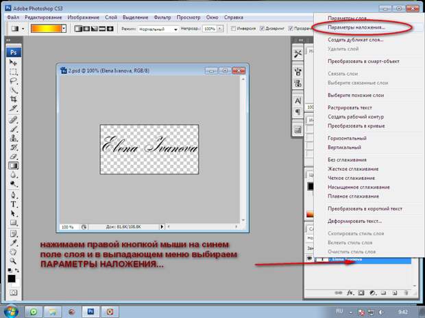
Task: Select the Quick Selection tool
Action: 13,90
